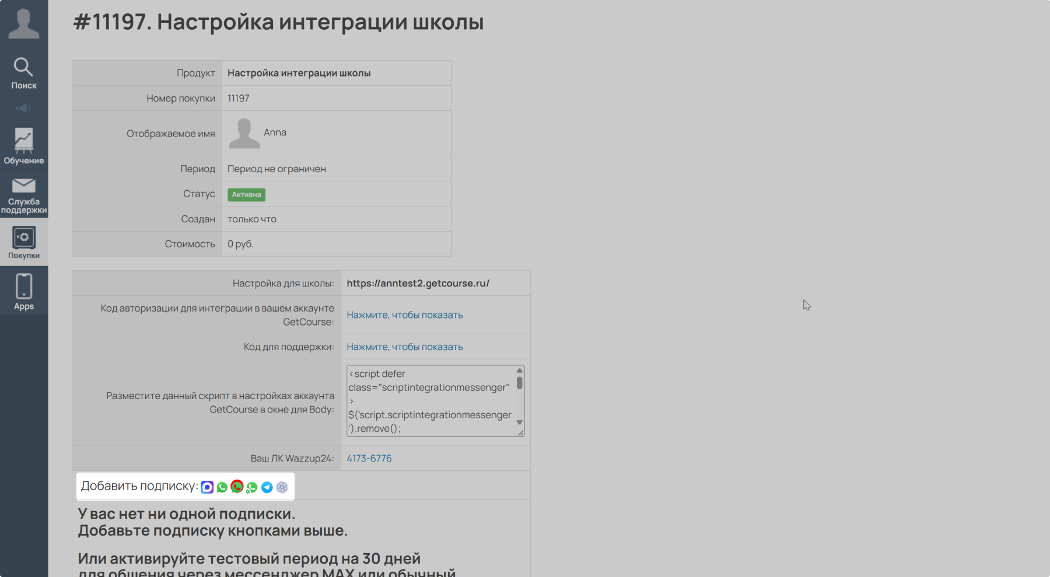
Task: Click school URL https://anntest2.getcourse.ru/
Action: 418,284
